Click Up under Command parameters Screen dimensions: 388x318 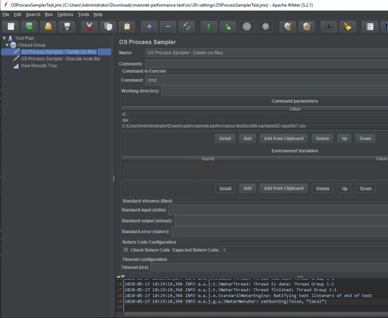click(344, 139)
